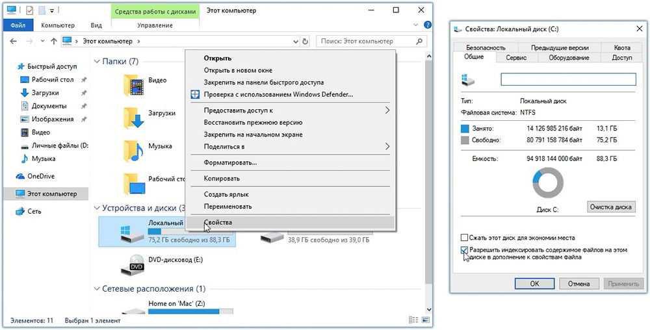
Task: Select the DVD-дисковод (E:) drive icon
Action: click(132, 265)
